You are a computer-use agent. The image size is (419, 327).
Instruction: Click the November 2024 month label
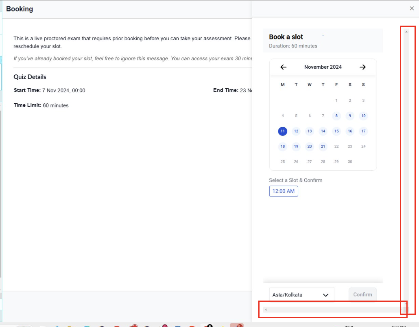tap(323, 67)
